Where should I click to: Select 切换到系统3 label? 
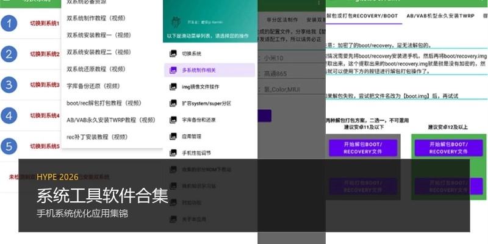(x=45, y=85)
